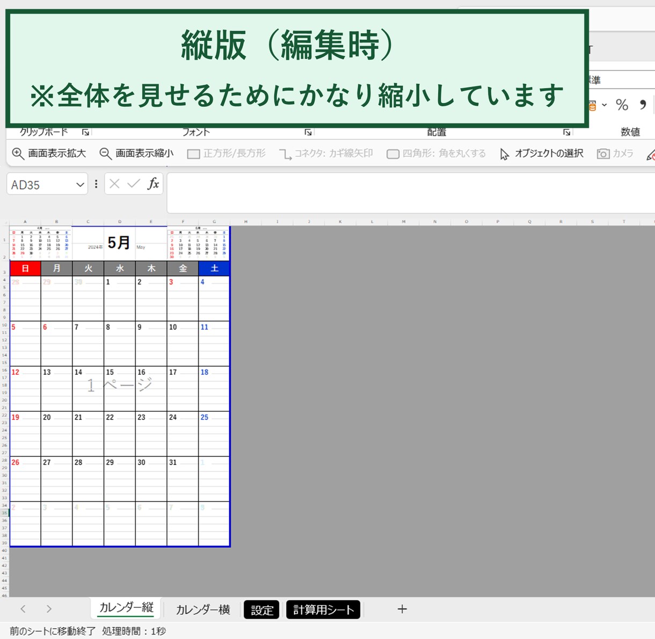The image size is (655, 639).
Task: Select the Saturday cell for day 11
Action: pyautogui.click(x=214, y=344)
